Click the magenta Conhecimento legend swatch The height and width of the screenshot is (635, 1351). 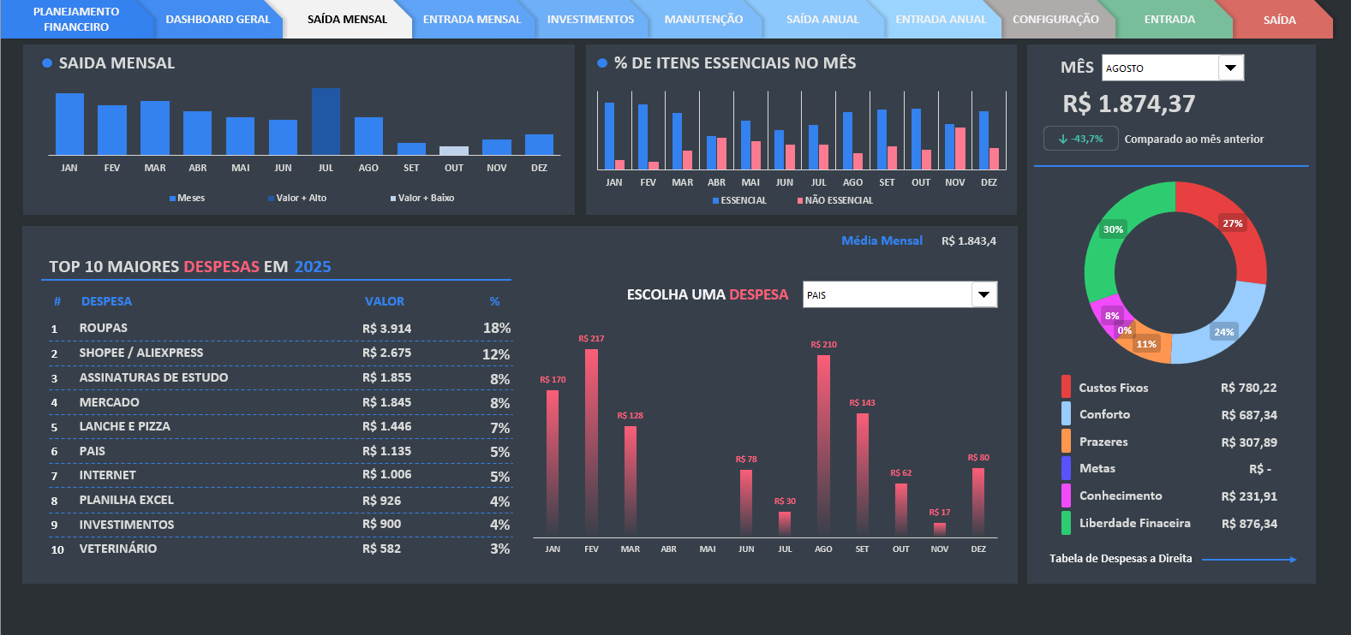click(1066, 496)
